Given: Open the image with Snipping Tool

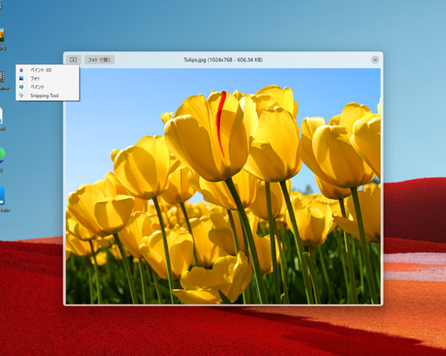Looking at the screenshot, I should click(x=48, y=95).
